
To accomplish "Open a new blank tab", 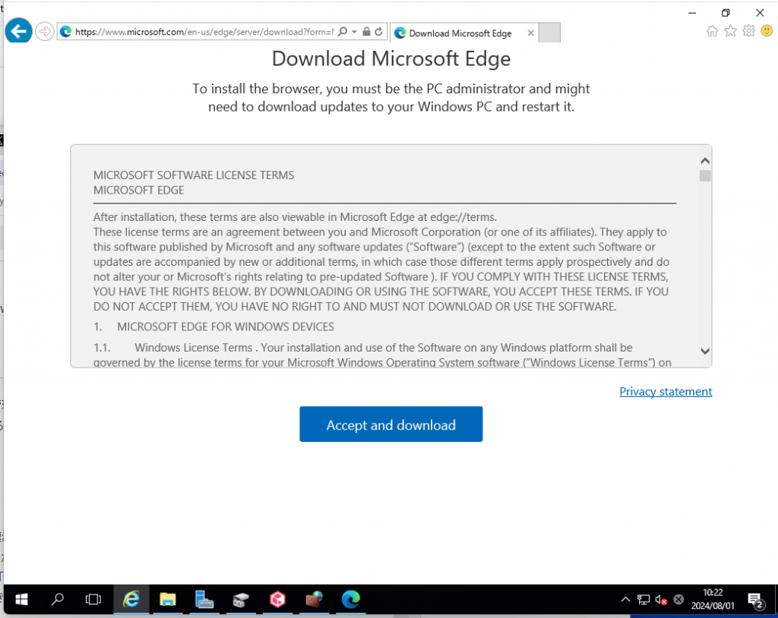I will click(549, 33).
